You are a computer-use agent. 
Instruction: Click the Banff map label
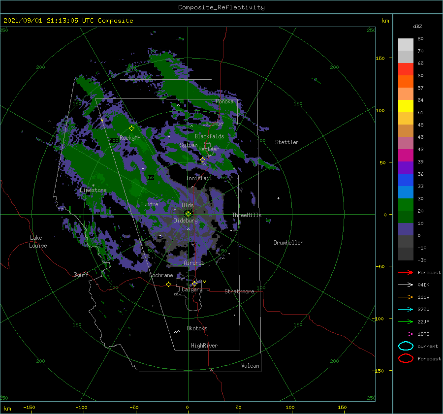click(x=81, y=274)
